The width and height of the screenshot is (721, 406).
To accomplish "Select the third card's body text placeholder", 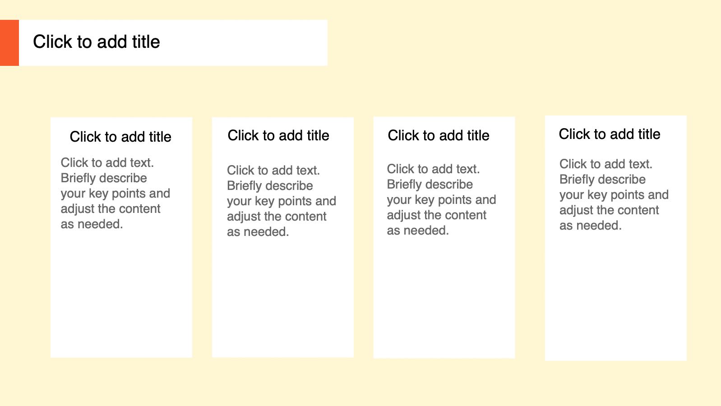I will [441, 199].
